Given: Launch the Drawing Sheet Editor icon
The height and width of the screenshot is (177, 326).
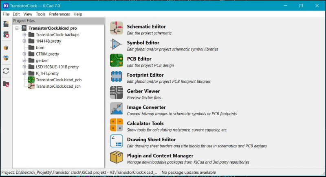Looking at the screenshot, I should pyautogui.click(x=117, y=141).
